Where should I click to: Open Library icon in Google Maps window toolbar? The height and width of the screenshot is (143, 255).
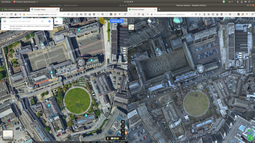[x=81, y=14]
